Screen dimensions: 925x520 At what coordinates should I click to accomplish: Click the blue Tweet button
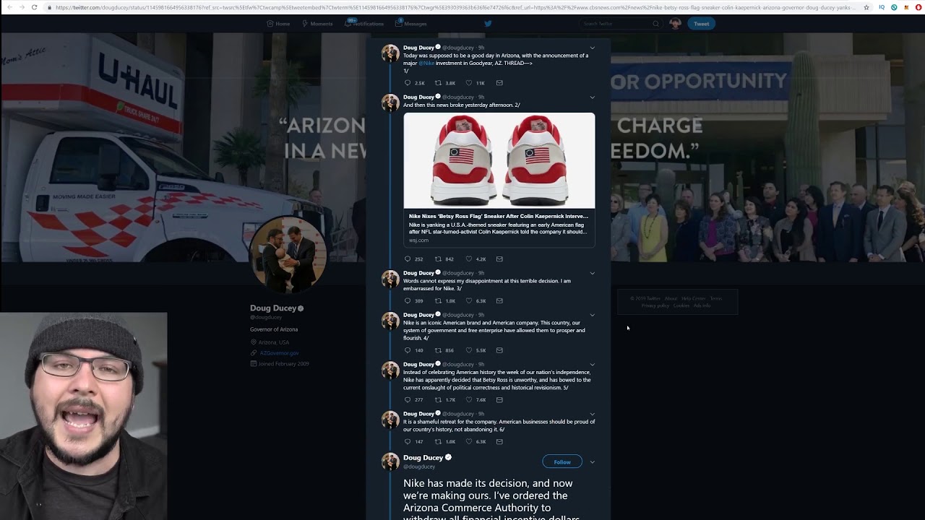point(701,24)
